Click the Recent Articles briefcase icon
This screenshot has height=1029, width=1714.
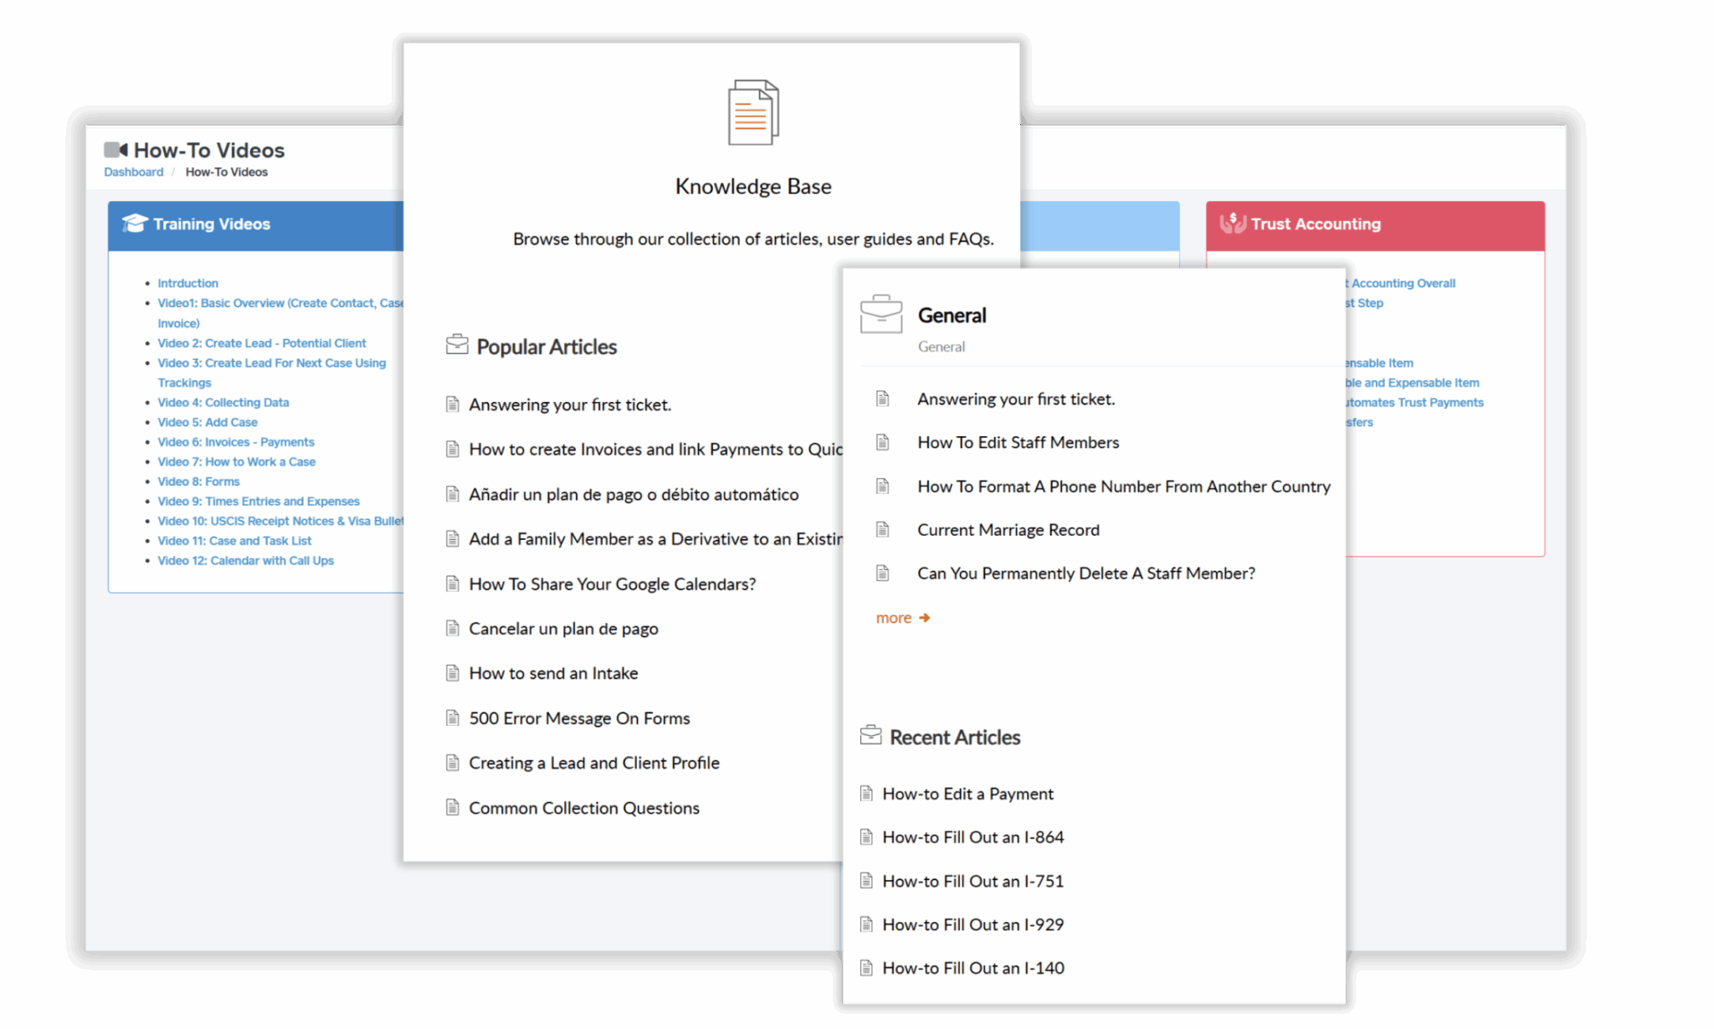coord(870,736)
